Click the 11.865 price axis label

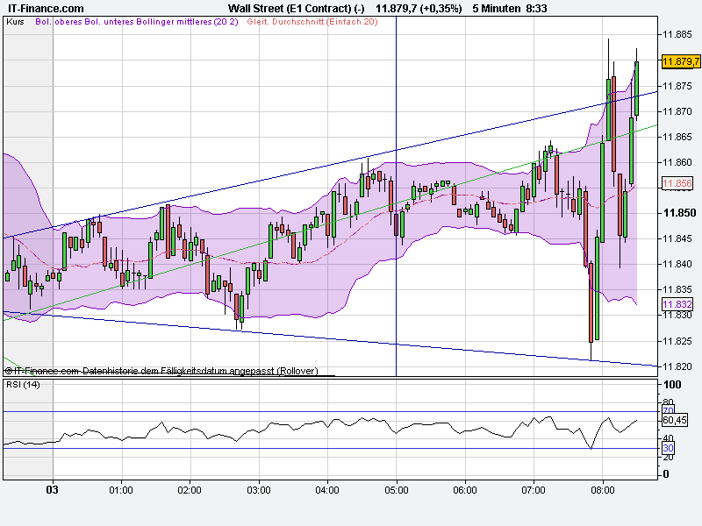click(677, 137)
